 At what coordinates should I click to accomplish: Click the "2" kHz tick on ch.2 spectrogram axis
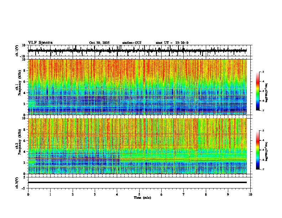[x=25, y=163]
